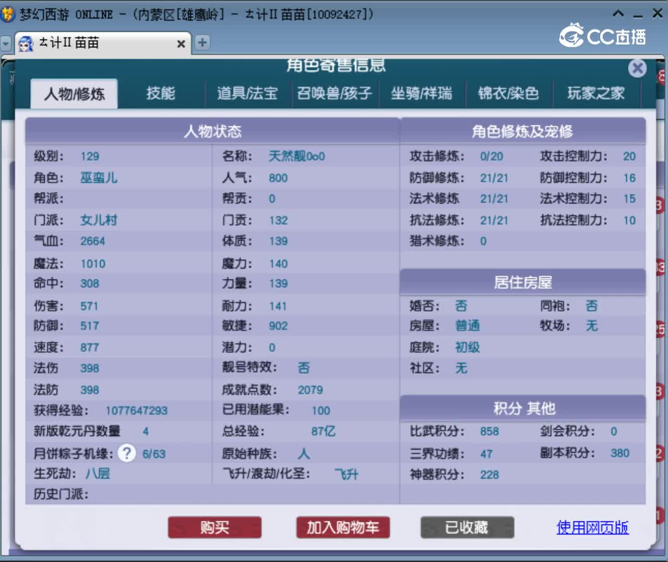668x562 pixels.
Task: Click the character name 天然靓0o0
Action: 296,156
